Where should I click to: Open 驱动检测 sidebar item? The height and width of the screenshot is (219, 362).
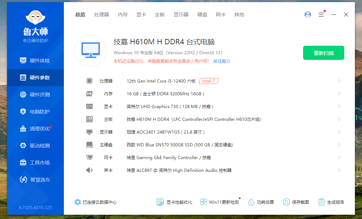click(35, 146)
